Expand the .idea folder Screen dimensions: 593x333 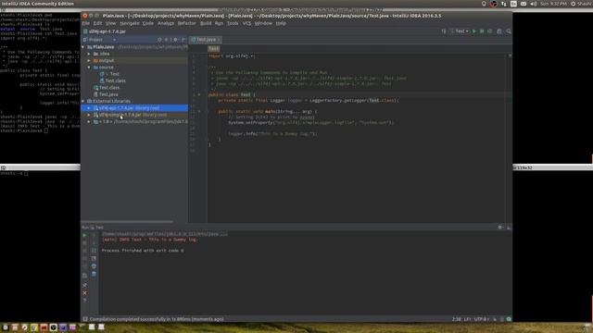89,54
